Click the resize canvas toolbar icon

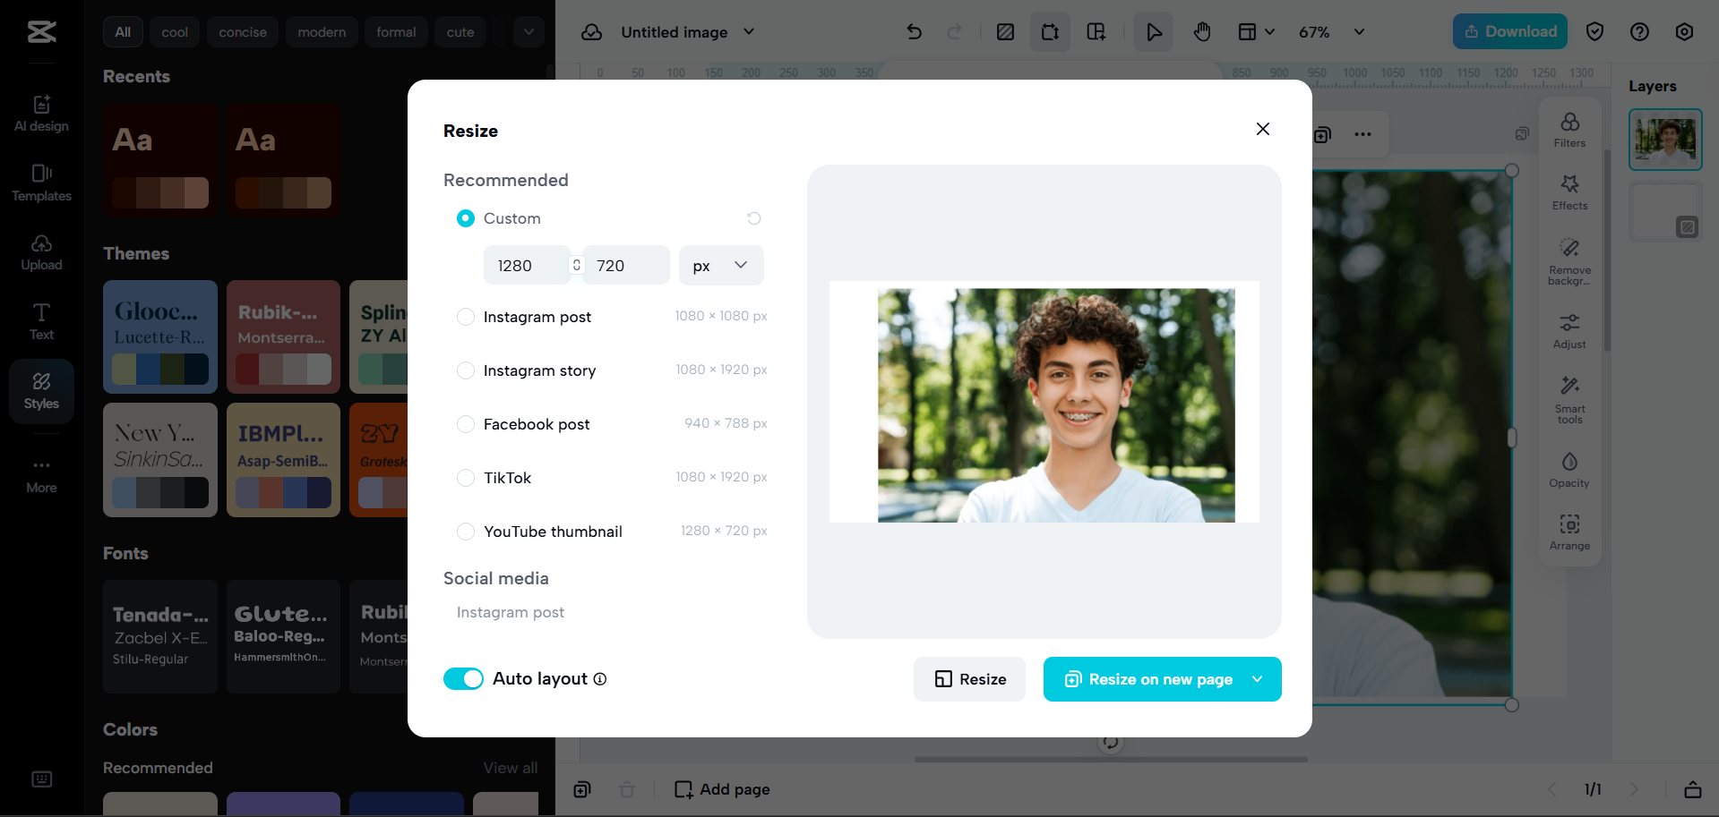[x=1050, y=32]
